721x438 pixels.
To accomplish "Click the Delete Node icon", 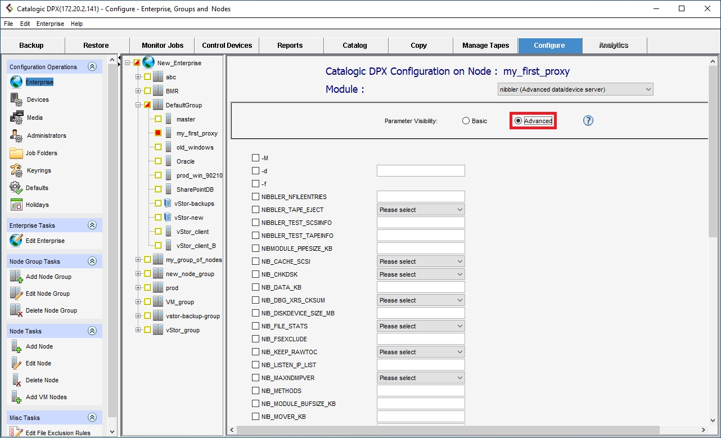I will tap(16, 380).
